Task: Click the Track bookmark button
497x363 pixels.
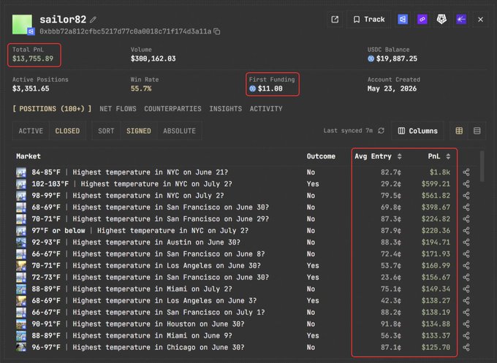Action: (369, 20)
